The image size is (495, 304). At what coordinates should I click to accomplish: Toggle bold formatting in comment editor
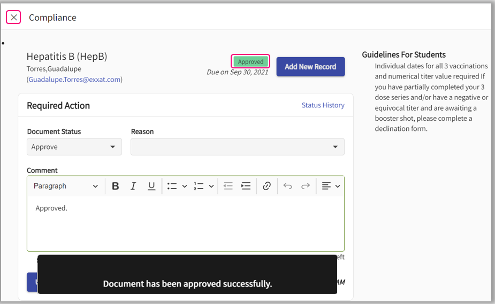(x=116, y=186)
